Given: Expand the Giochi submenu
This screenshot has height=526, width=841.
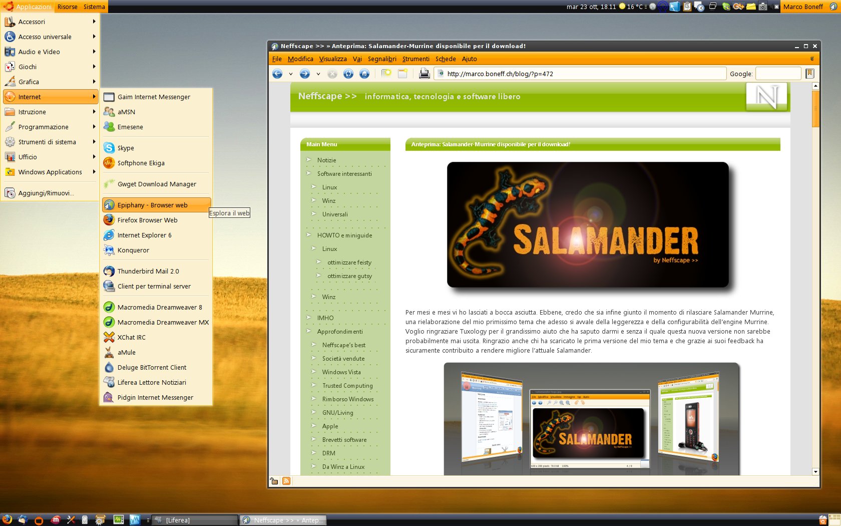Looking at the screenshot, I should pyautogui.click(x=51, y=67).
